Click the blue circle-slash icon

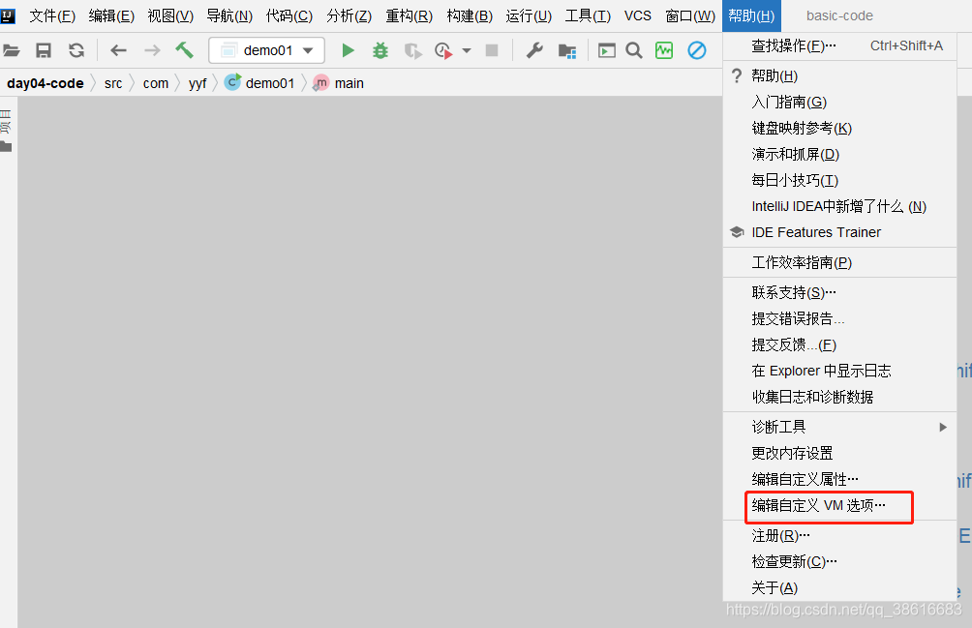(x=697, y=50)
